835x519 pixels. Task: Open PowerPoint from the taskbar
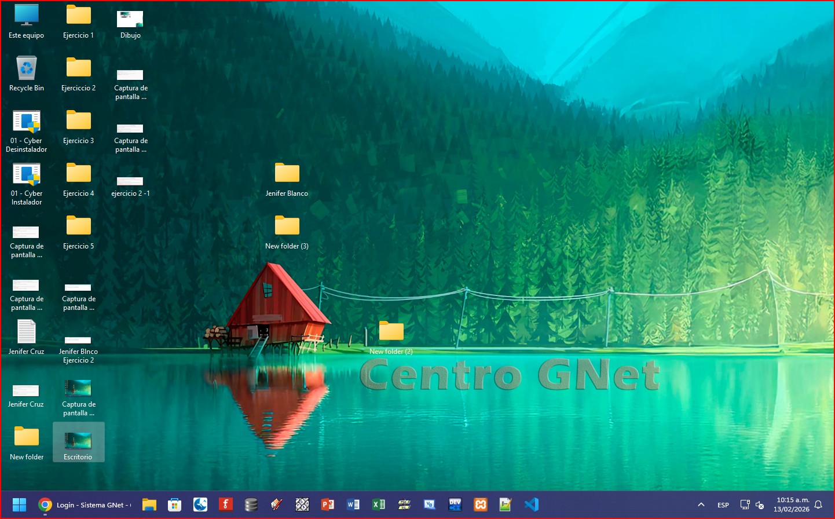pos(328,505)
